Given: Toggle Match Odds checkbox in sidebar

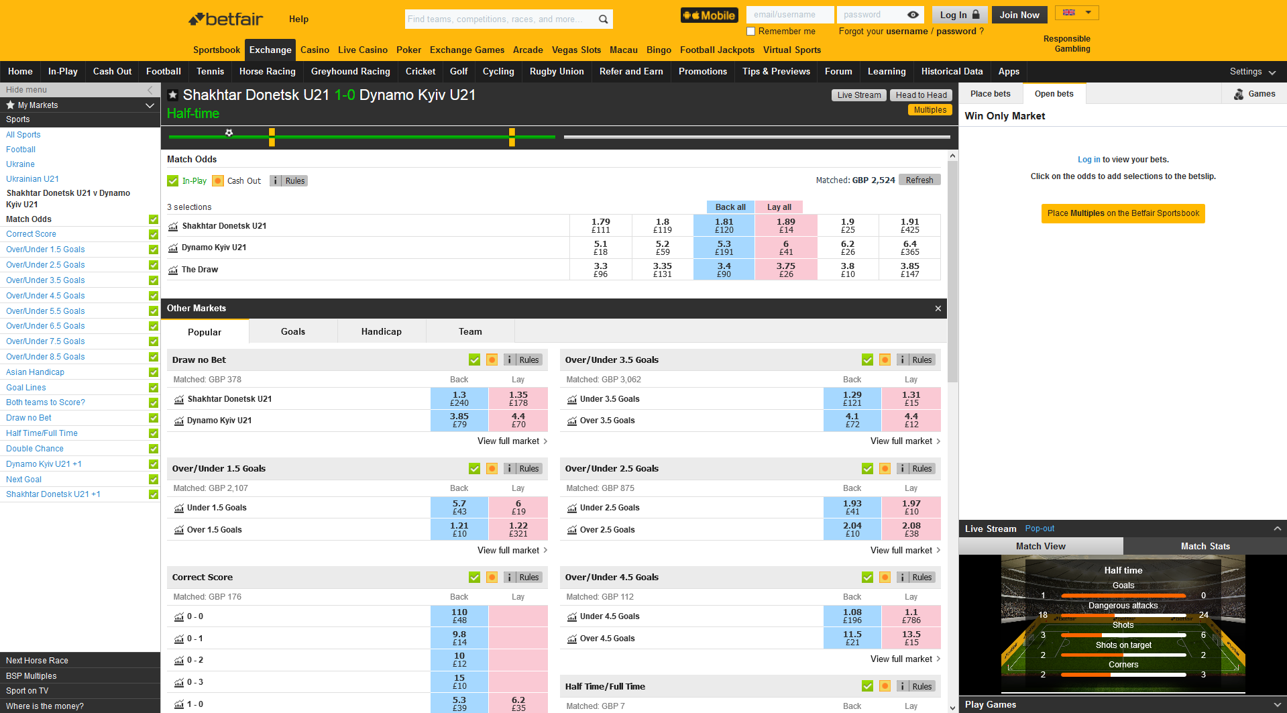Looking at the screenshot, I should [154, 219].
